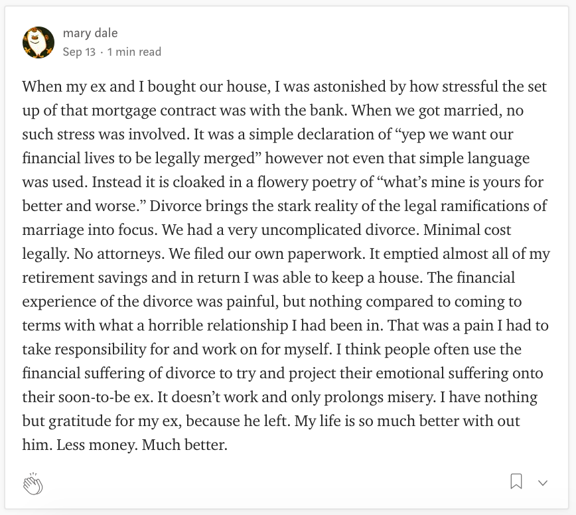
Task: Click the text "soon-to-be ex"
Action: pyautogui.click(x=101, y=397)
